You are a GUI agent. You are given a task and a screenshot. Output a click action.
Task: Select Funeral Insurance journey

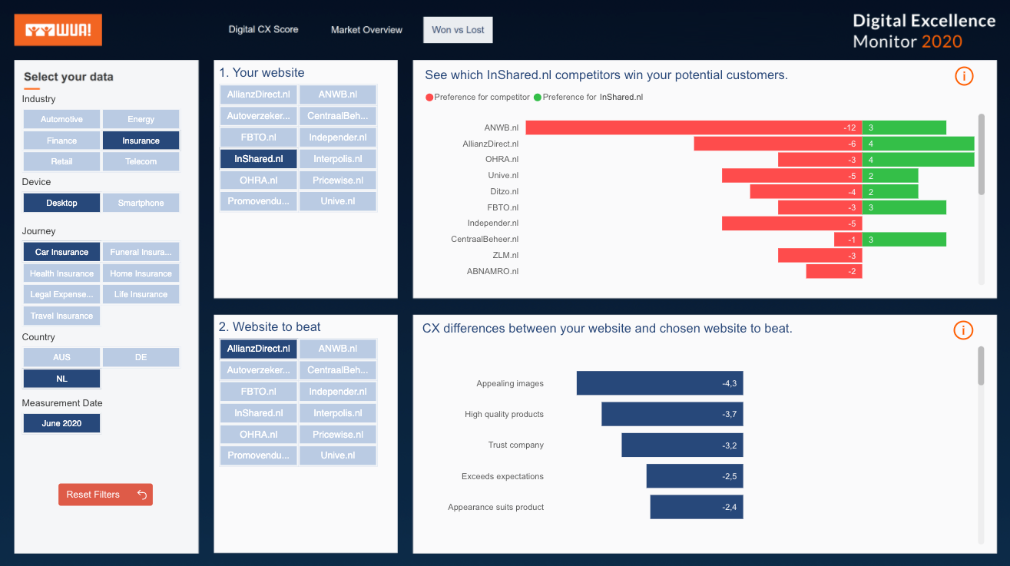click(x=141, y=252)
